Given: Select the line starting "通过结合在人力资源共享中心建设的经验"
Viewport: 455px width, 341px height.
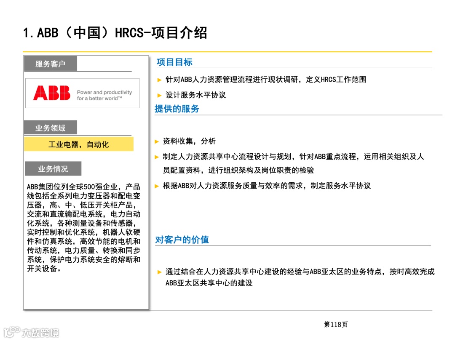Looking at the screenshot, I should [300, 272].
